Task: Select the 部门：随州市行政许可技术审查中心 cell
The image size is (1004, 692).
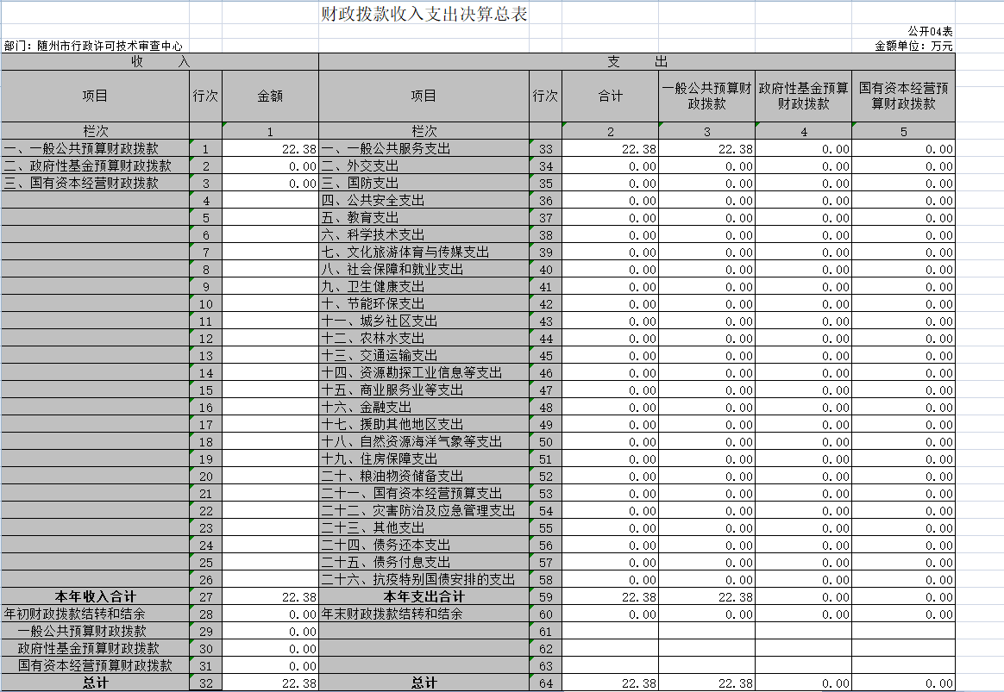Action: tap(93, 46)
